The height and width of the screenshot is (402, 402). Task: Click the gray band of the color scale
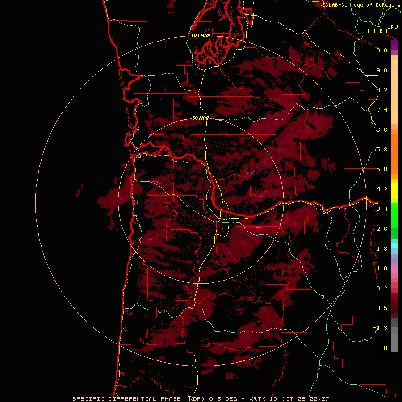[394, 335]
